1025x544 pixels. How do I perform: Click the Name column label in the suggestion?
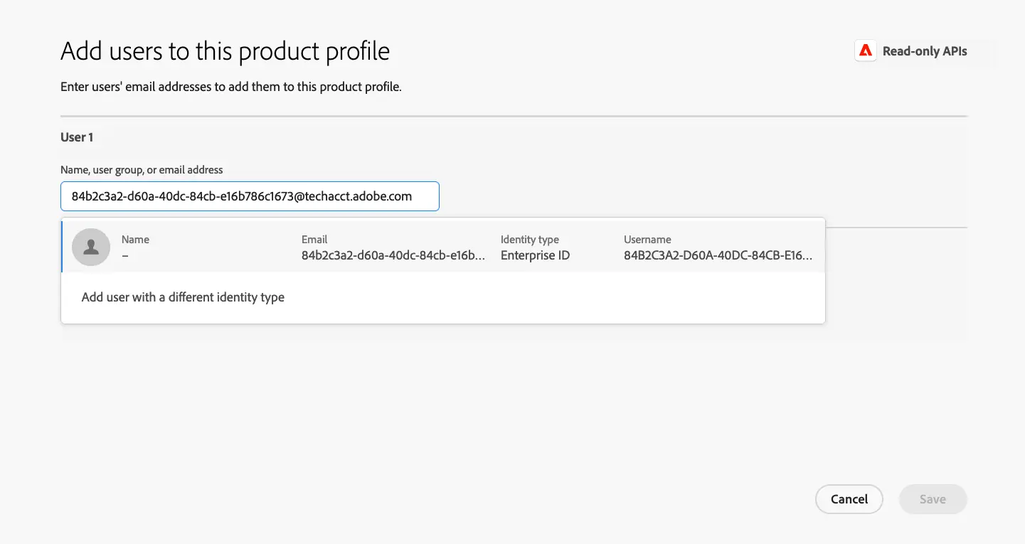pyautogui.click(x=135, y=240)
